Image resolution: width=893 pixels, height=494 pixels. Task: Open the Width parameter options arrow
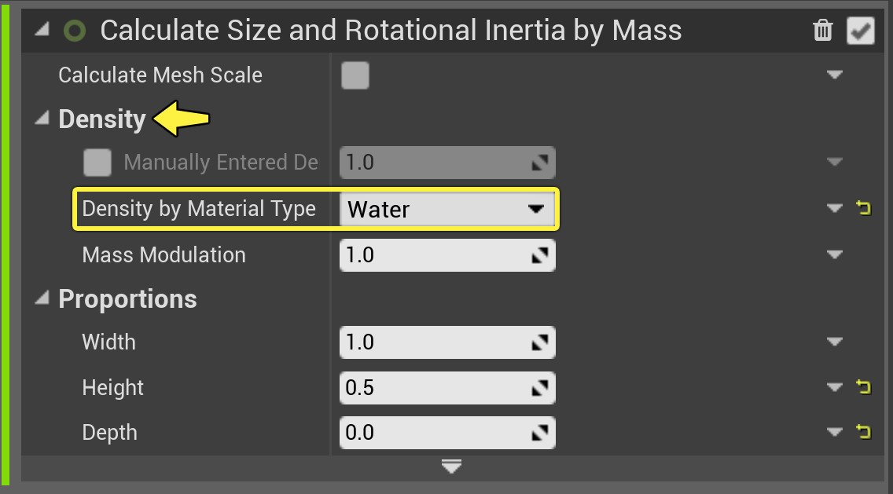[835, 342]
